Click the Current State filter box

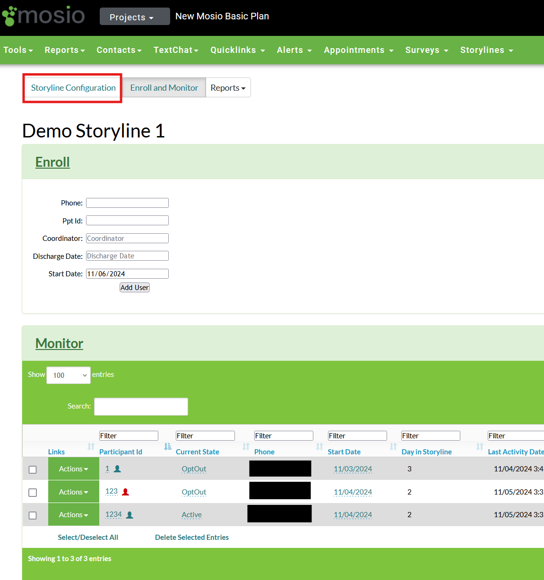(205, 436)
